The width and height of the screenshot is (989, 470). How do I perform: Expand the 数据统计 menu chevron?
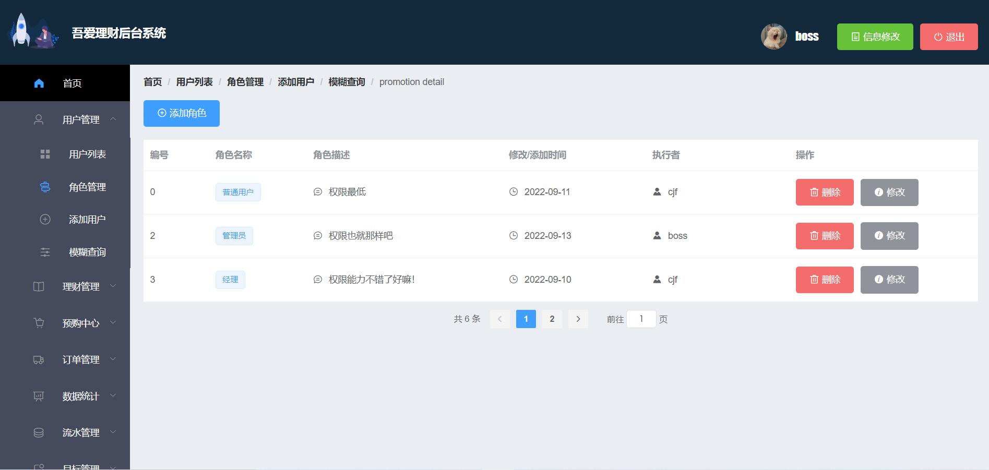coord(113,395)
